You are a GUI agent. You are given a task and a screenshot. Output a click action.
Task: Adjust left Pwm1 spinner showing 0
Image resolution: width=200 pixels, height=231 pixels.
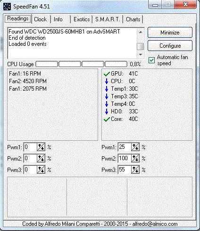tap(41, 147)
